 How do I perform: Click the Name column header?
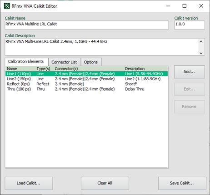click(12, 68)
